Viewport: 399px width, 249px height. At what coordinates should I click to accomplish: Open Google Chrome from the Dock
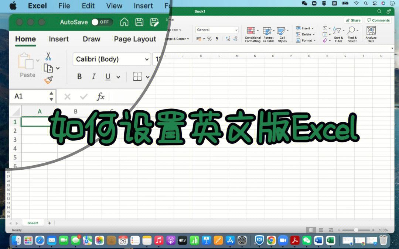click(271, 240)
